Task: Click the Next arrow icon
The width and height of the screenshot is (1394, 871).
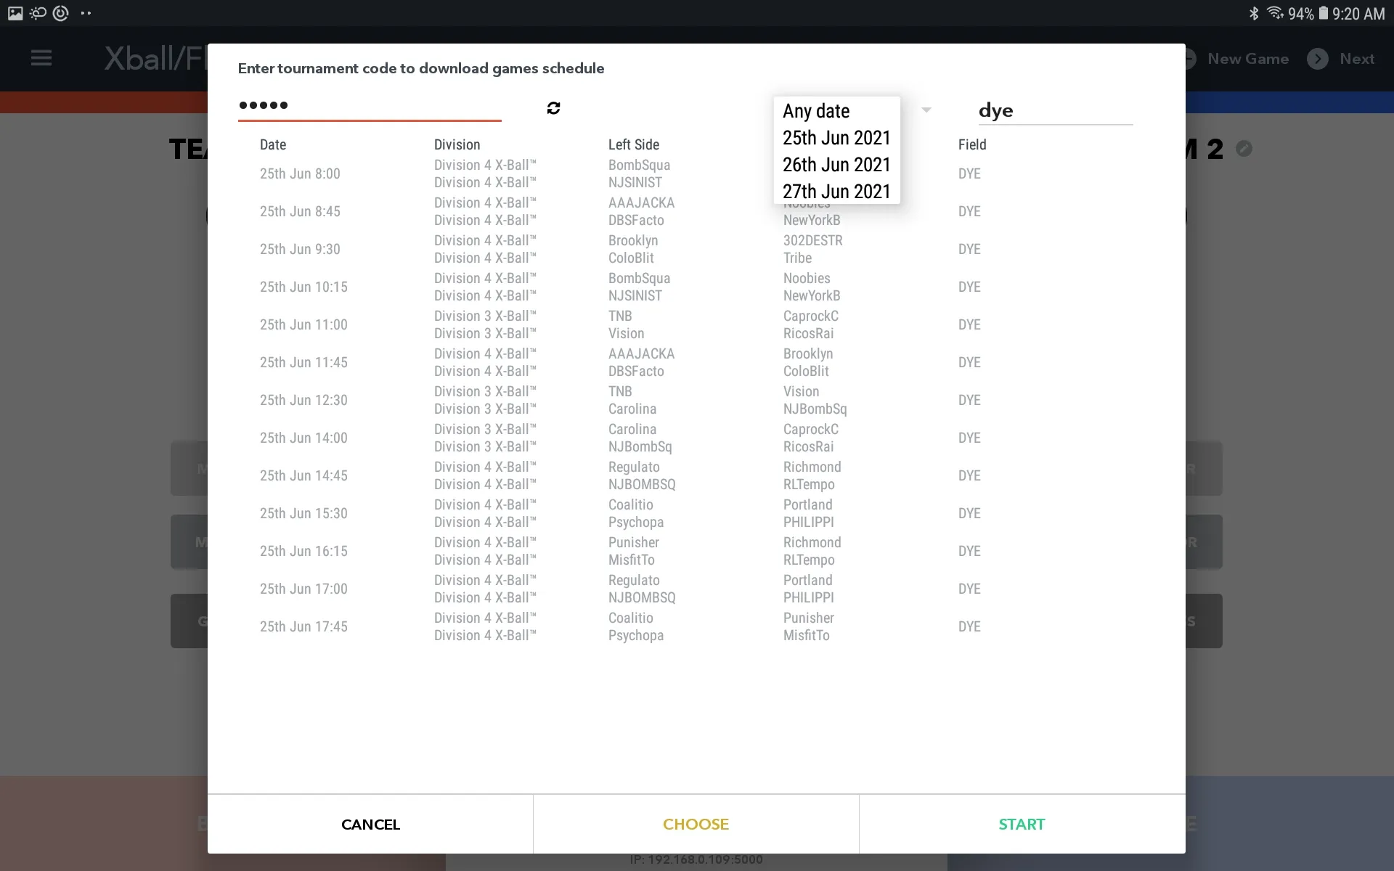Action: click(x=1317, y=58)
